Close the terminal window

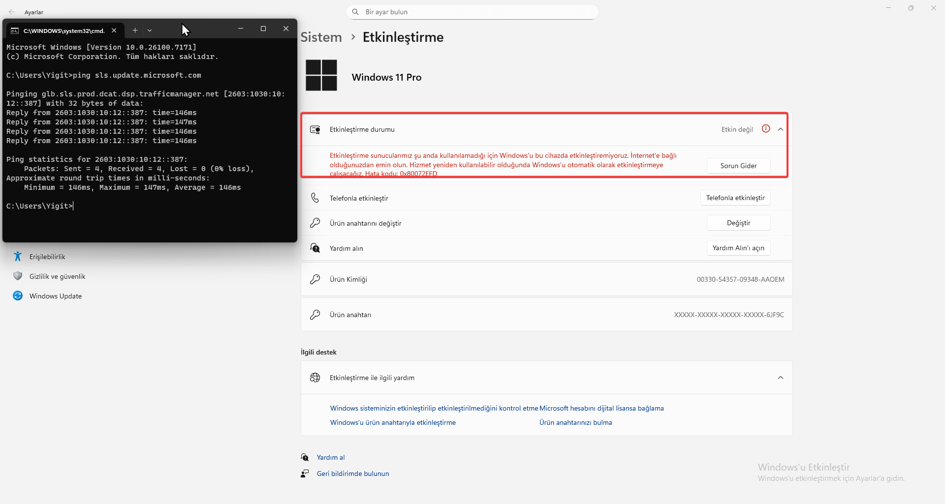coord(286,29)
